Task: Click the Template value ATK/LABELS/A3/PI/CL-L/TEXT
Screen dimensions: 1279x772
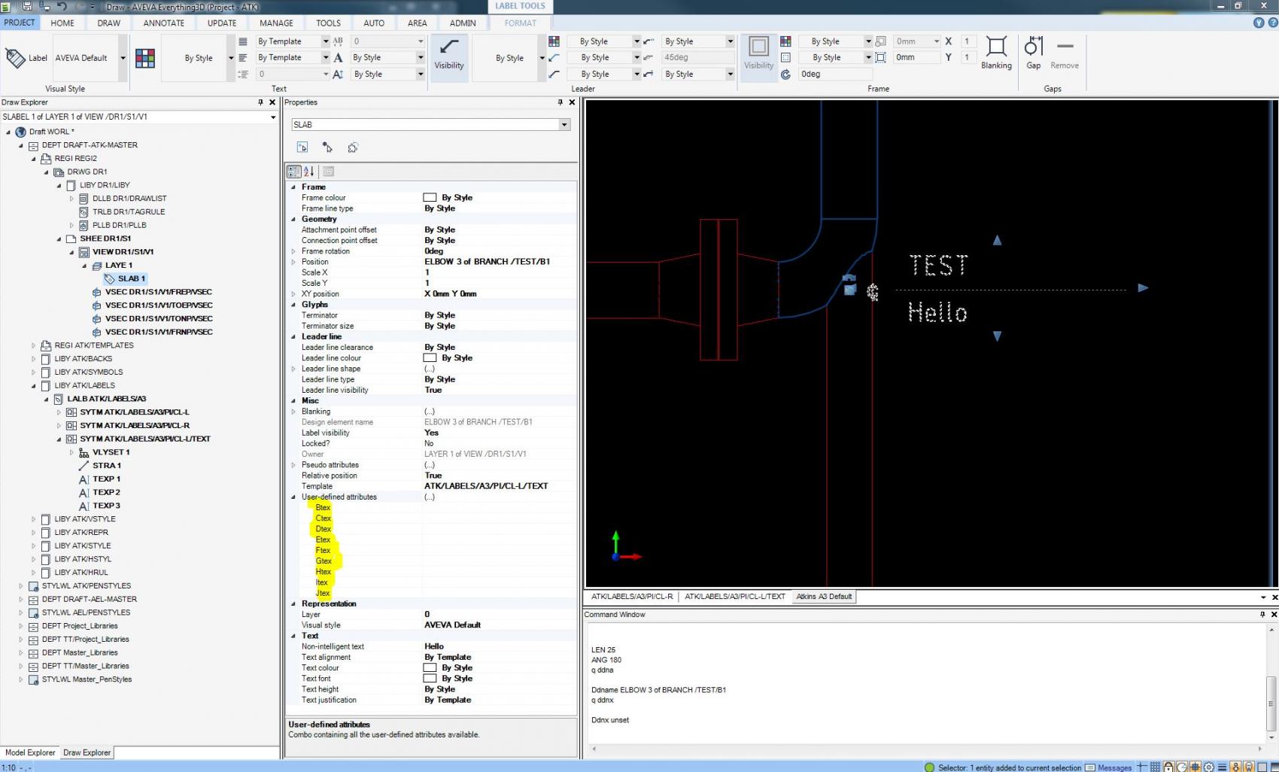Action: pos(486,486)
